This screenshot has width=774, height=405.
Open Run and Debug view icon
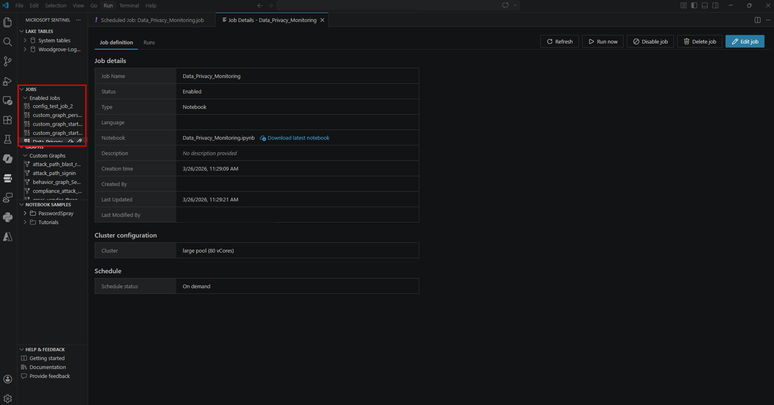pyautogui.click(x=8, y=81)
